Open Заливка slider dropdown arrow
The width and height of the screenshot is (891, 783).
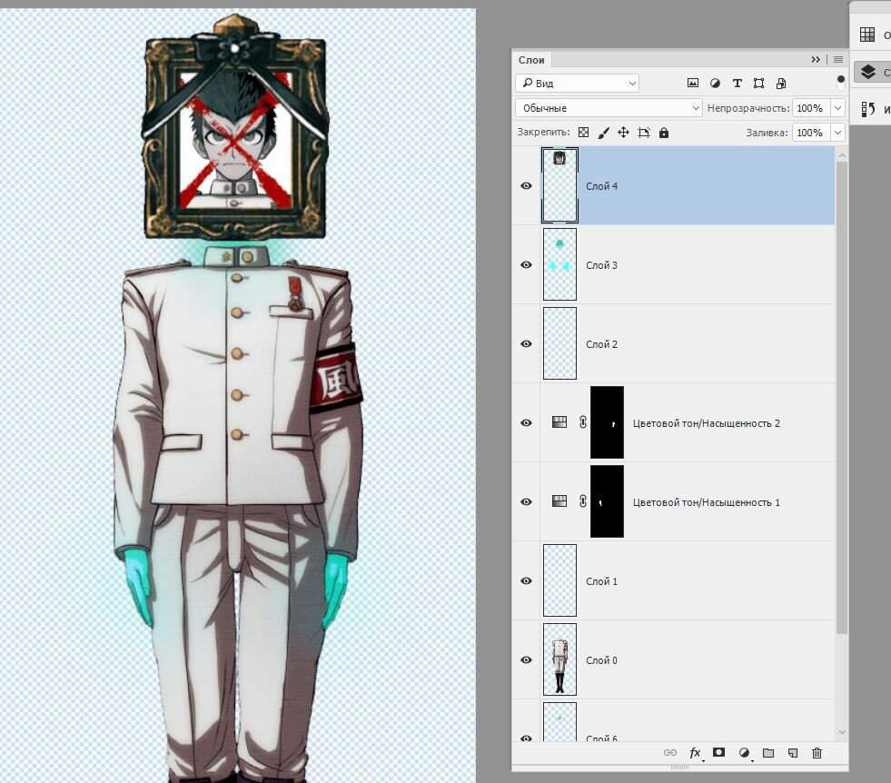click(x=837, y=133)
